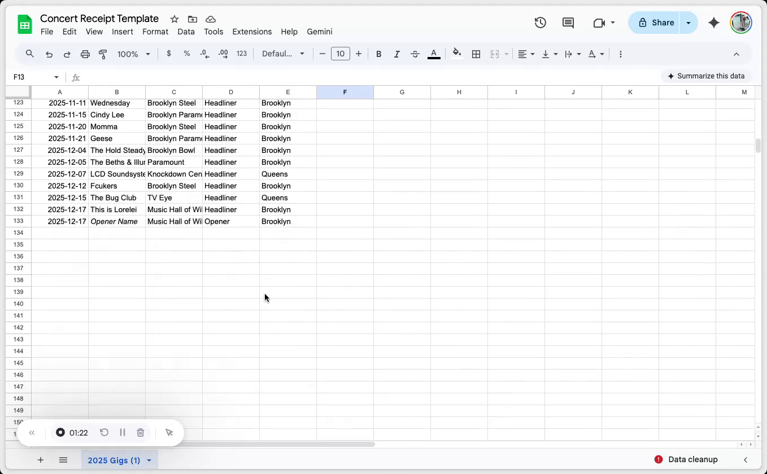Screen dimensions: 767x474
Task: Open the horizontal align dropdown
Action: (x=526, y=54)
